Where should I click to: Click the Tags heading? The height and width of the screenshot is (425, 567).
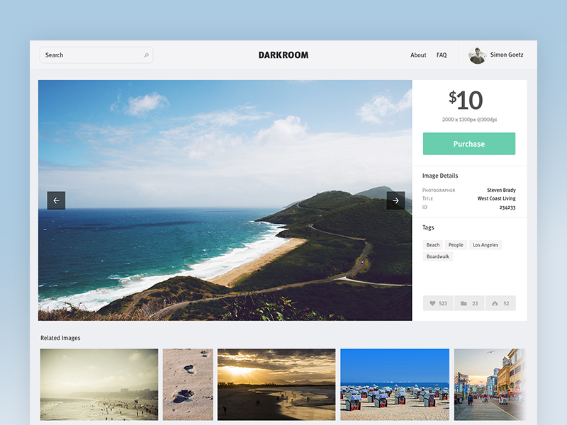coord(428,227)
